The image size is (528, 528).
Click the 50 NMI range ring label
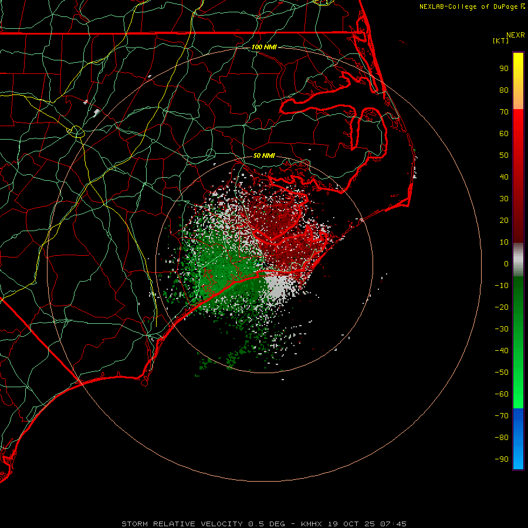click(x=264, y=155)
